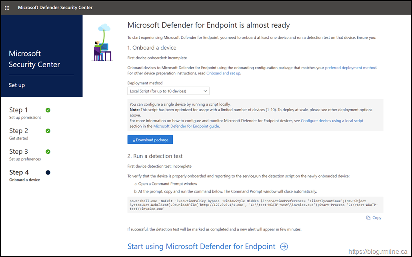Open Configure devices using a local script link
The image size is (412, 257).
point(332,120)
